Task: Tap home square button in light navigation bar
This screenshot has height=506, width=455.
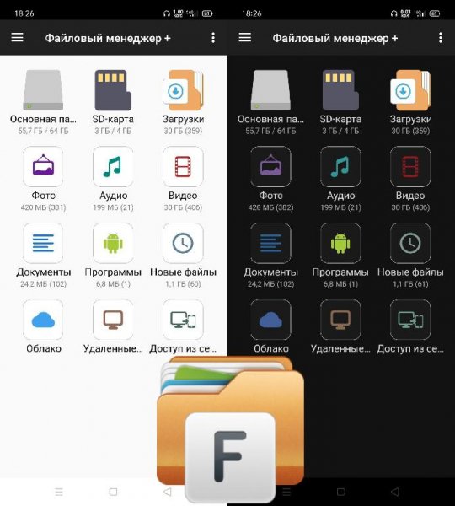Action: [x=113, y=492]
